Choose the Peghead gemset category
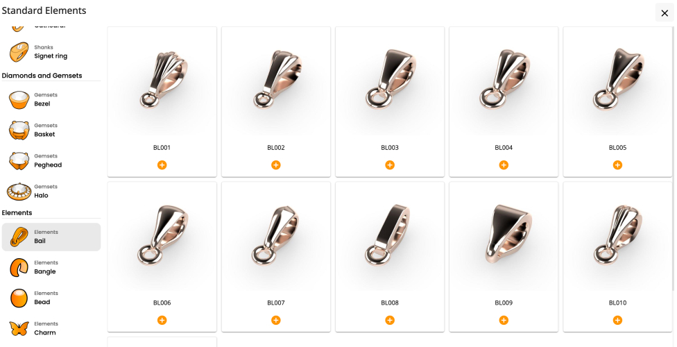Viewport: 677px width, 347px height. [x=51, y=161]
